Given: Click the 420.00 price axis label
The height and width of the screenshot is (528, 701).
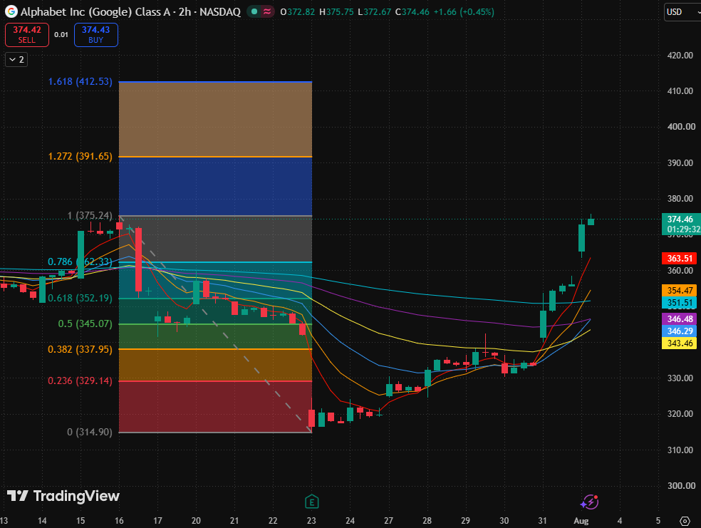Looking at the screenshot, I should coord(680,56).
